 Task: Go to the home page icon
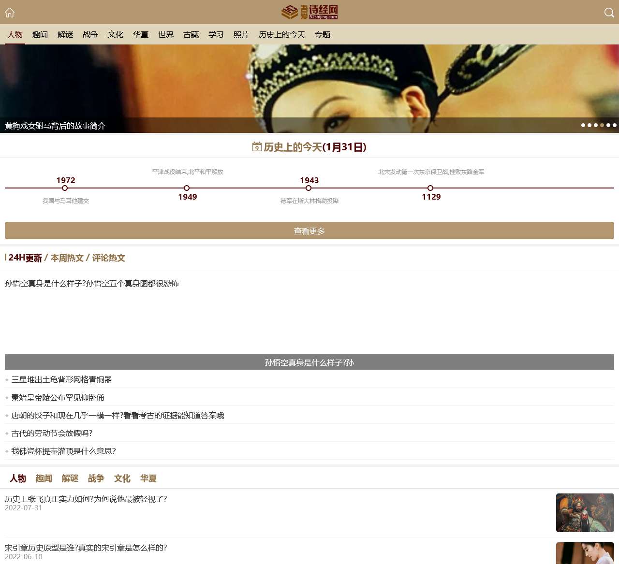tap(10, 13)
